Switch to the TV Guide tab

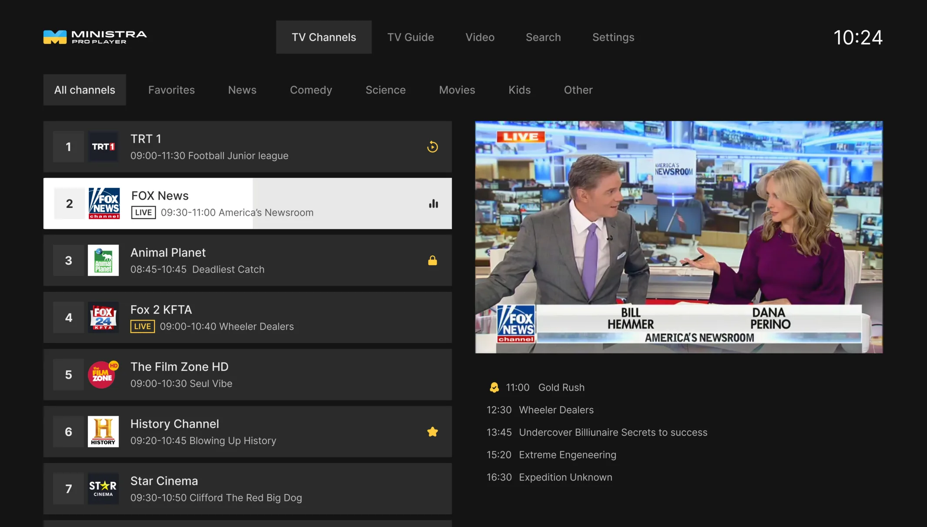click(x=410, y=37)
